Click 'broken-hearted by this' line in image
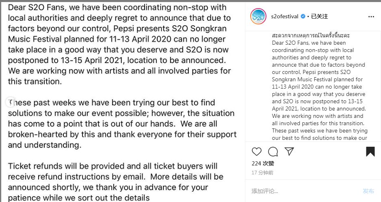Image resolution: width=381 pixels, height=202 pixels. pyautogui.click(x=122, y=135)
